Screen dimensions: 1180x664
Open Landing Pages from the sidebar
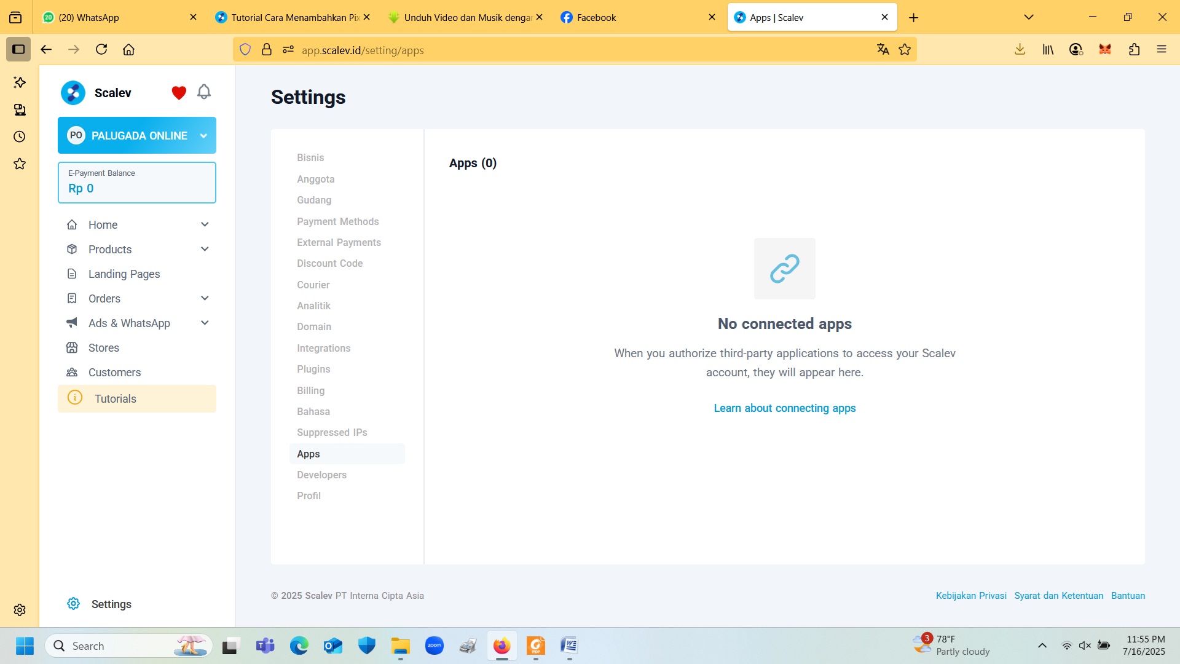[124, 274]
